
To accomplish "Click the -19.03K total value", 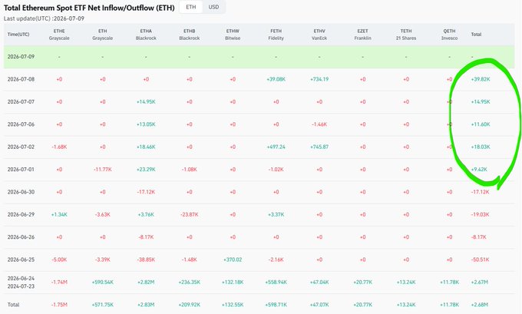I will [x=480, y=214].
